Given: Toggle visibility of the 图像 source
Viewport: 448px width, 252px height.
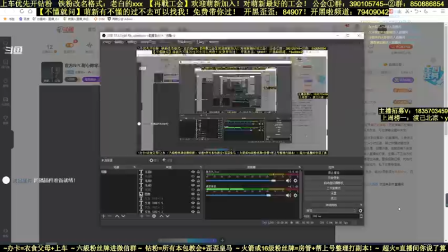Looking at the screenshot, I should click(193, 194).
